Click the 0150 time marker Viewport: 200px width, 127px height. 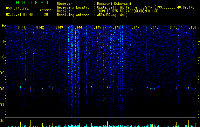(x=192, y=27)
